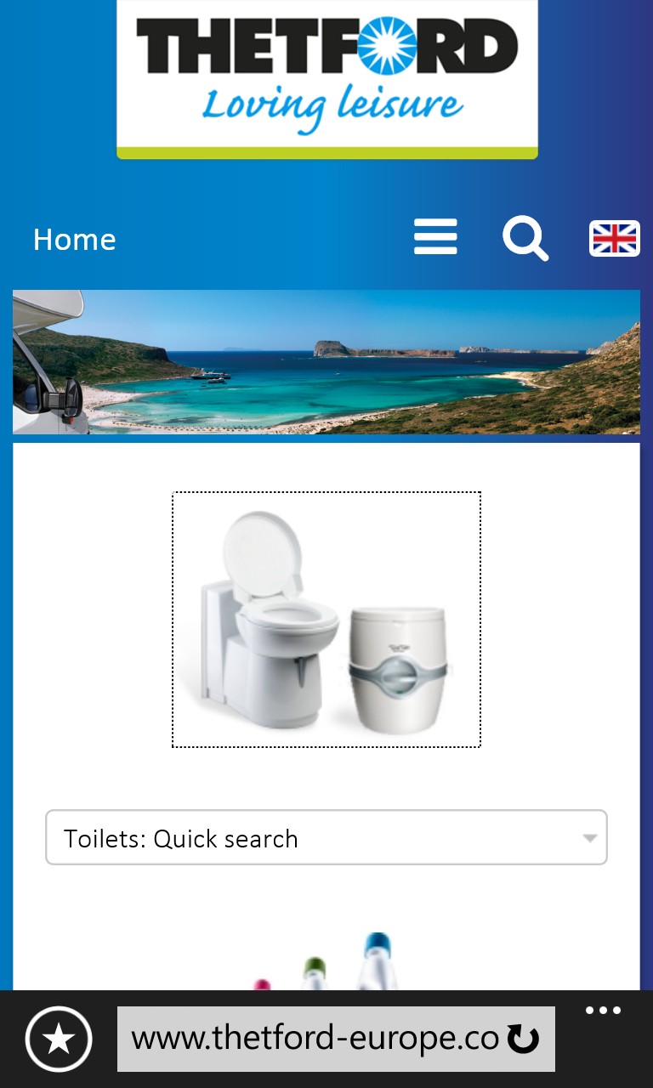Click the motorhome in the banner
Image resolution: width=653 pixels, height=1088 pixels.
[48, 362]
